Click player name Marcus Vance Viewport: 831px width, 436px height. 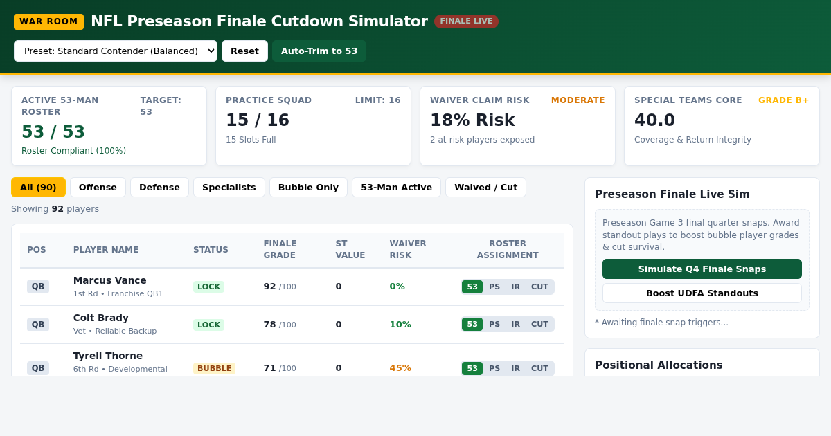pos(110,280)
